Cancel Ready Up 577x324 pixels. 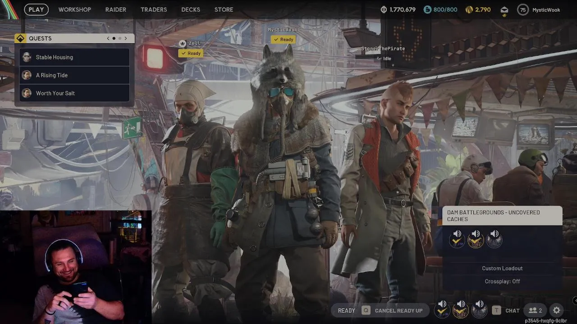click(x=398, y=310)
